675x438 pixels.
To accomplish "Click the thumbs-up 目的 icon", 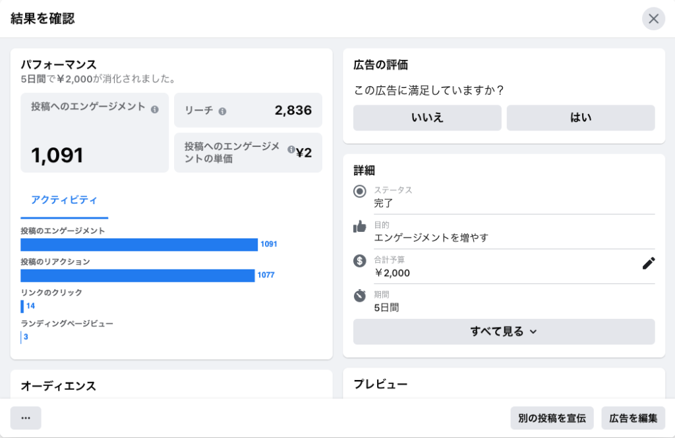I will 359,227.
